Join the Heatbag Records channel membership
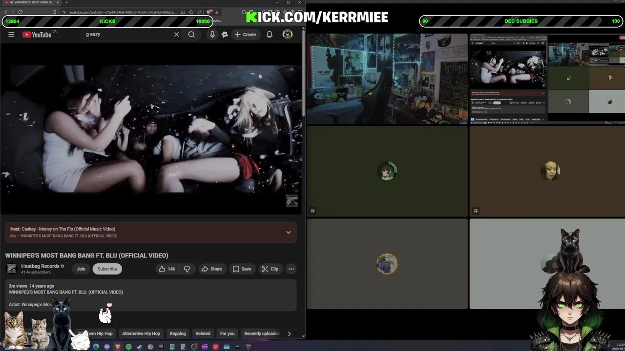 pos(81,269)
